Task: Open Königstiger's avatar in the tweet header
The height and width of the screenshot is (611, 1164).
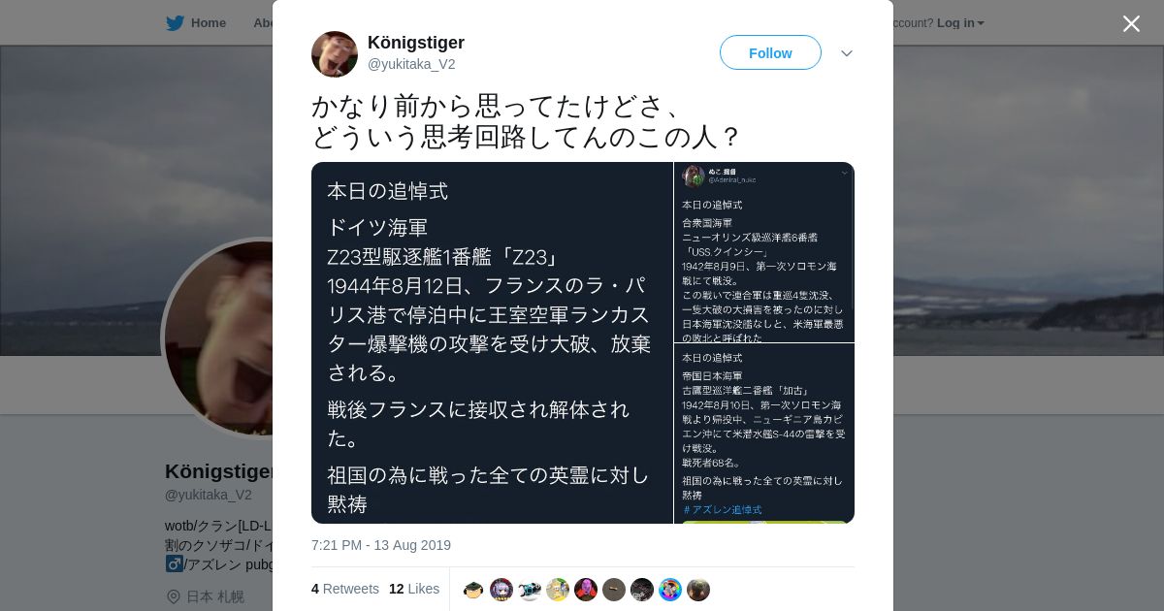Action: click(x=335, y=54)
